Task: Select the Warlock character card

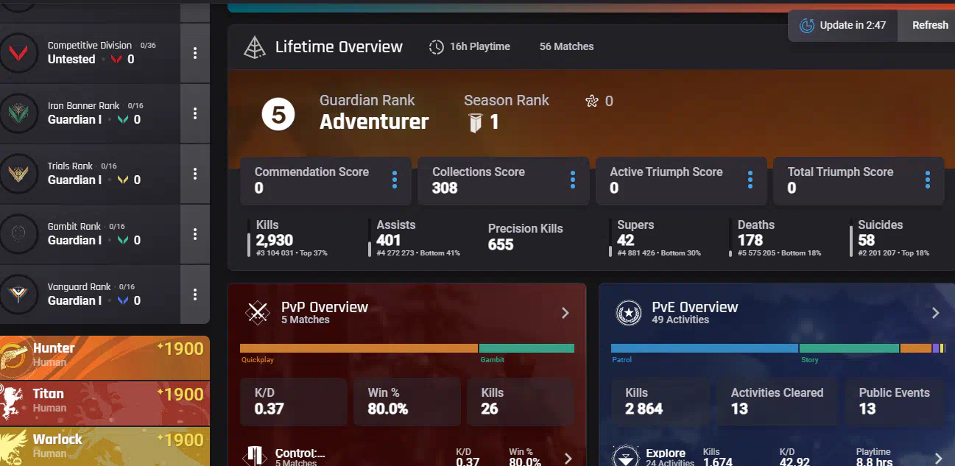Action: point(105,447)
